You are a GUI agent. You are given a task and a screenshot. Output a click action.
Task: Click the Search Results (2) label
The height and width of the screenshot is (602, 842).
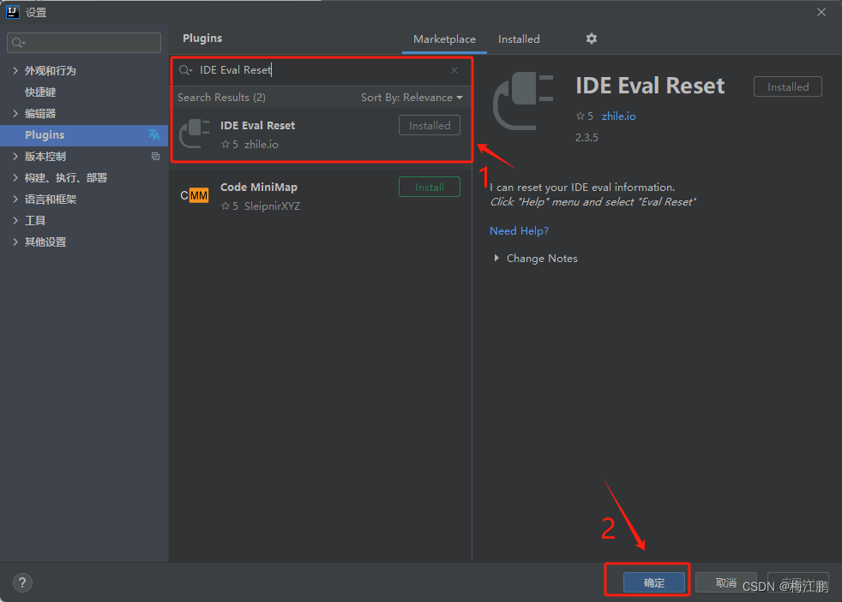(x=221, y=98)
